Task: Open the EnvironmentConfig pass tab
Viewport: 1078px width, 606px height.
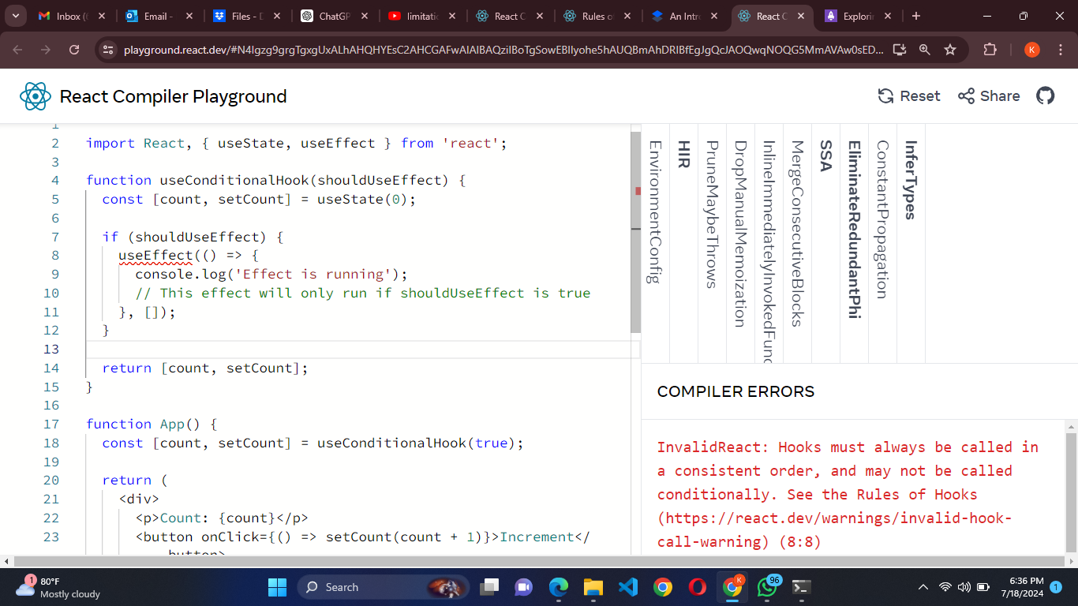Action: pyautogui.click(x=655, y=211)
